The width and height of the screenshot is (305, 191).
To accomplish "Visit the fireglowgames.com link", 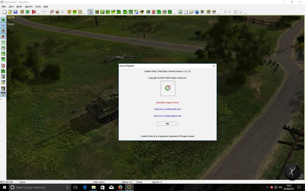I will (167, 116).
